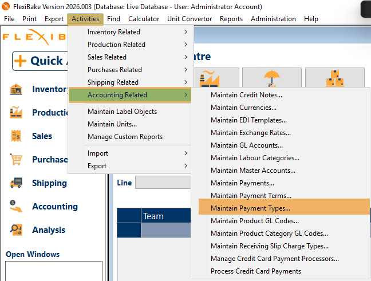This screenshot has height=281, width=371.
Task: Choose Maintain Product Category GL Codes...
Action: (x=281, y=233)
